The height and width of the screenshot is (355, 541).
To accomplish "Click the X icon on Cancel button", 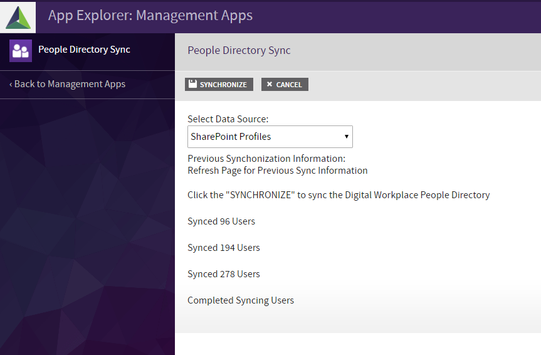I will coord(270,85).
